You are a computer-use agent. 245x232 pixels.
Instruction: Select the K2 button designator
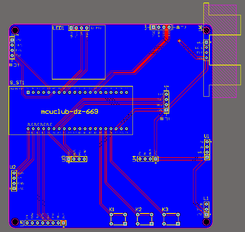pyautogui.click(x=138, y=209)
